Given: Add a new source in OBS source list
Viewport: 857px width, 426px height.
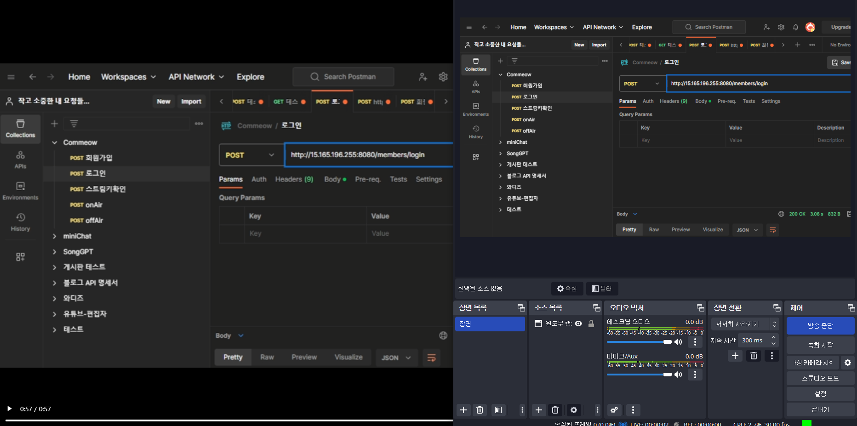Looking at the screenshot, I should coord(539,410).
